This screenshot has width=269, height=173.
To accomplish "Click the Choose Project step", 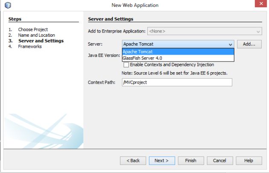I will [x=33, y=29].
